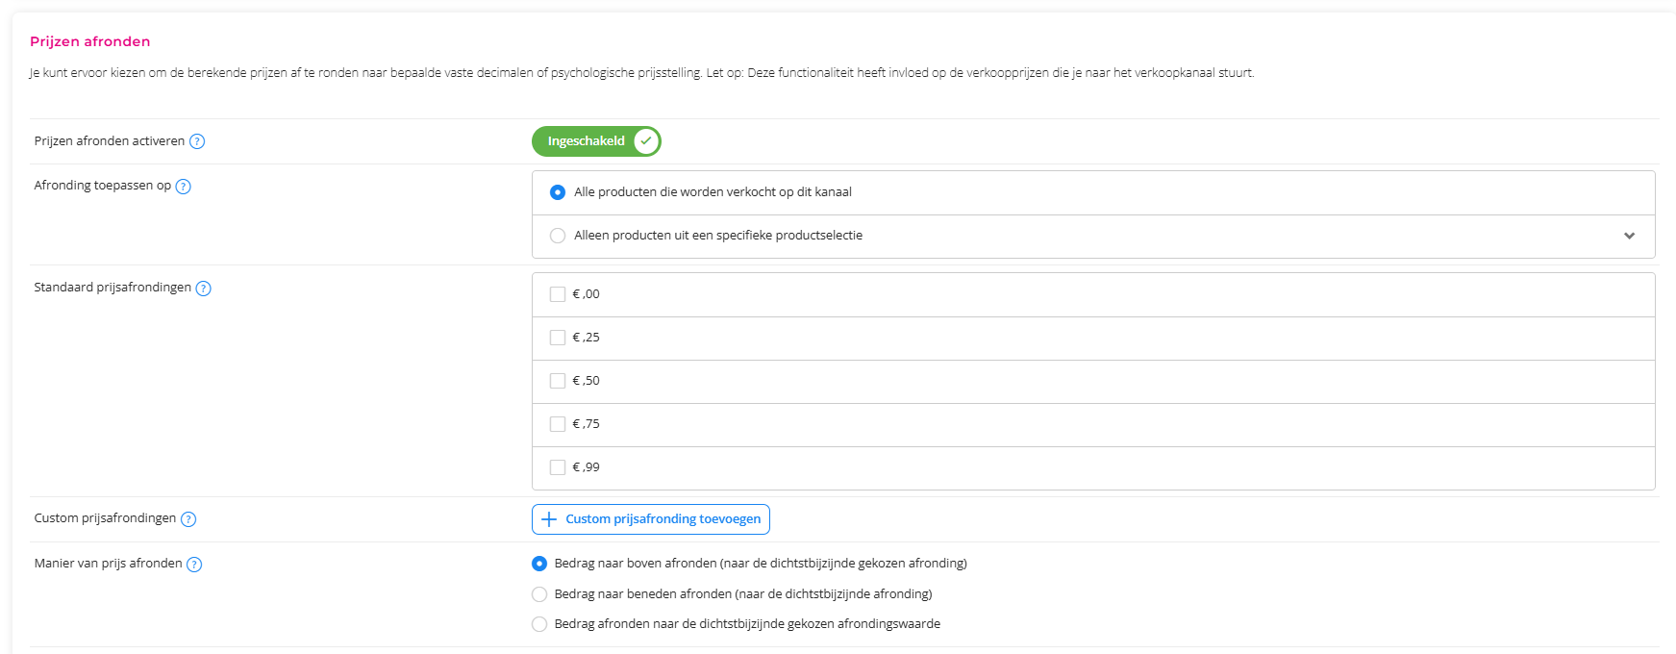
Task: Click plus icon in Custom prijsafronding toevoegen
Action: coord(549,519)
